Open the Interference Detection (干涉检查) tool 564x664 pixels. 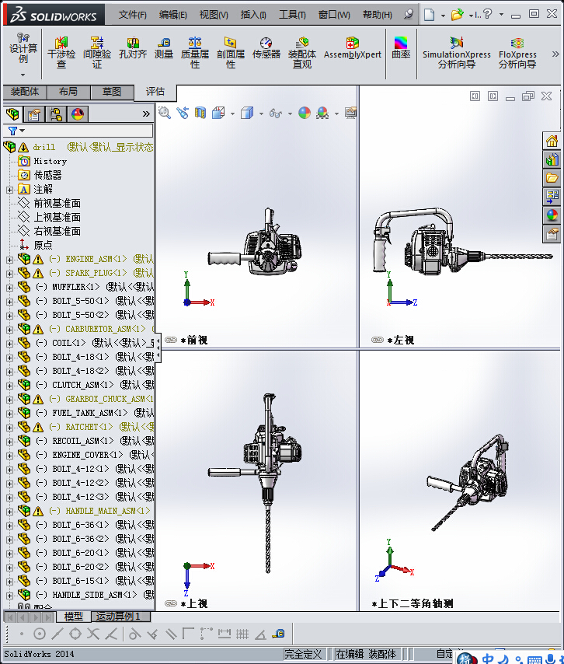pos(61,53)
